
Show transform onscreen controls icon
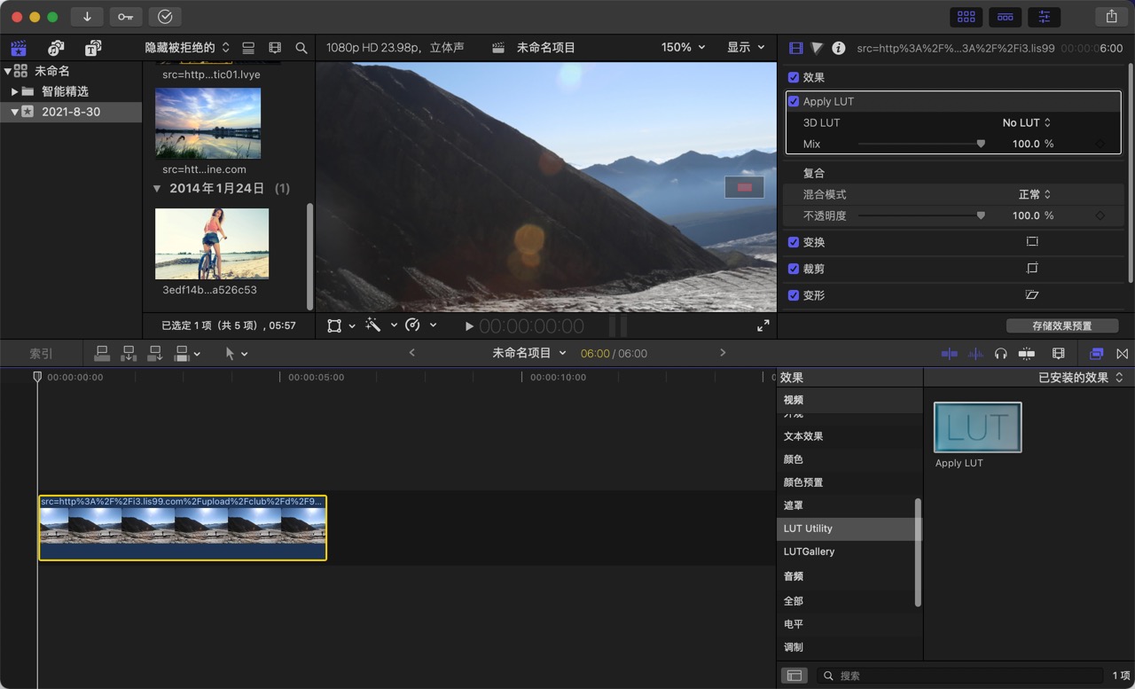[x=1031, y=242]
